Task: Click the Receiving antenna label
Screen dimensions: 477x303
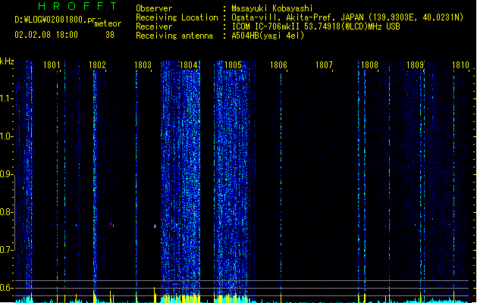Action: (174, 36)
